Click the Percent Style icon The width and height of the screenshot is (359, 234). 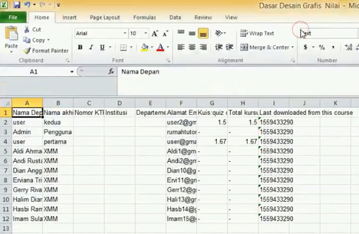point(322,47)
